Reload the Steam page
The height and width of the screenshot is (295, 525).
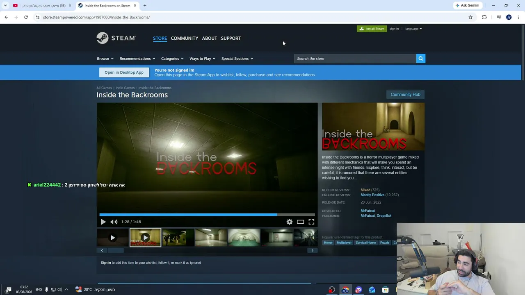click(x=26, y=17)
